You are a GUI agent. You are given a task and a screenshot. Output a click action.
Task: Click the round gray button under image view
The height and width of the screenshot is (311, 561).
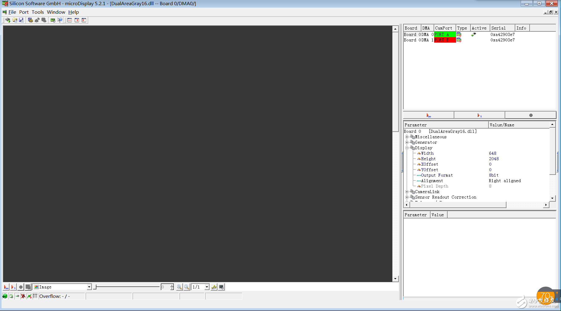coord(21,287)
